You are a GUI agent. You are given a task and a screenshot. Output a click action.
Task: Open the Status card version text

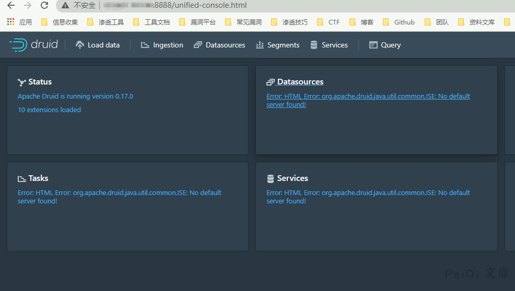(75, 96)
